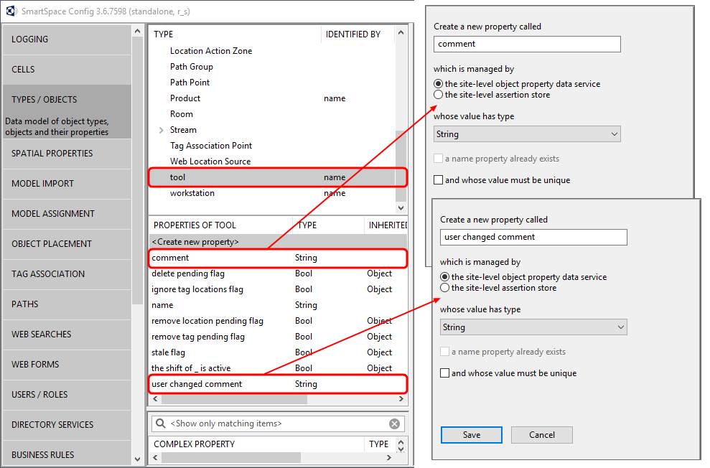Go to SPATIAL PROPERTIES
This screenshot has height=468, width=710.
(67, 154)
